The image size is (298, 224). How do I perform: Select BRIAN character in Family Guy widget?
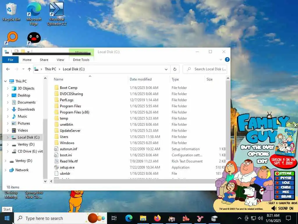284,197
